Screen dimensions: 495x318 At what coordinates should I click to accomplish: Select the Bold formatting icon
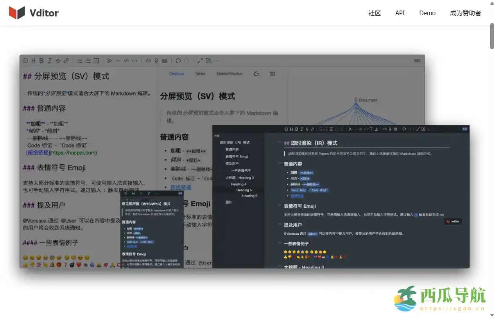[x=41, y=61]
